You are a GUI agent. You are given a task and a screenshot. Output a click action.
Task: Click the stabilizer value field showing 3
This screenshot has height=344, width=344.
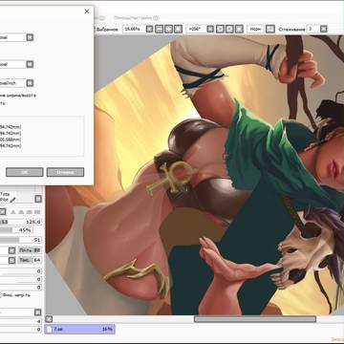(312, 29)
